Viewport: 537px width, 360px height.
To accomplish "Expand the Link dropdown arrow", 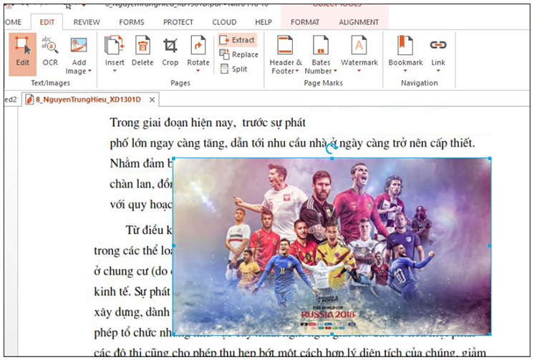I will tap(438, 71).
